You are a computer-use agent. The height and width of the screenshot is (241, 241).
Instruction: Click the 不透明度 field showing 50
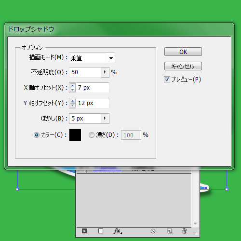click(85, 72)
